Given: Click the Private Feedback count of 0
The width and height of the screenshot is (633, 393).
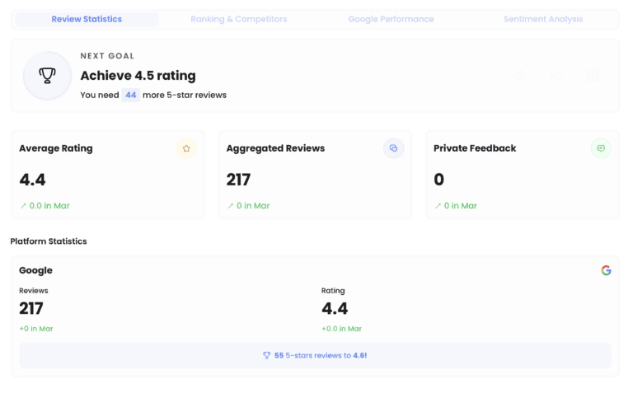Looking at the screenshot, I should click(x=438, y=180).
